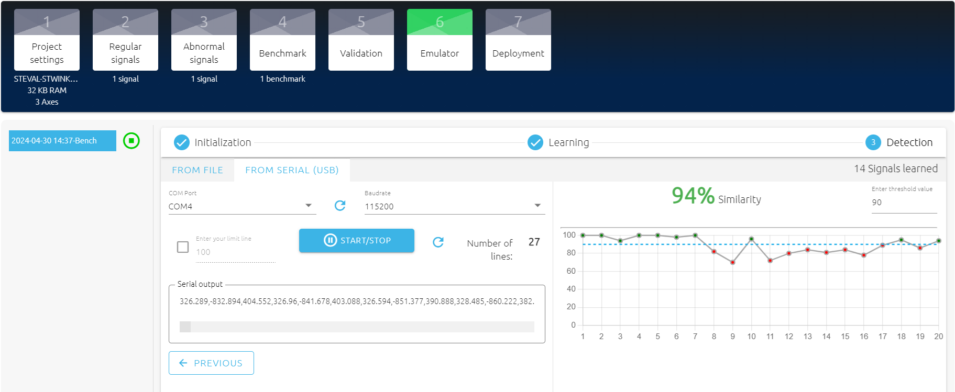The width and height of the screenshot is (955, 392).
Task: Click the Learning step checkmark icon
Action: pyautogui.click(x=535, y=142)
